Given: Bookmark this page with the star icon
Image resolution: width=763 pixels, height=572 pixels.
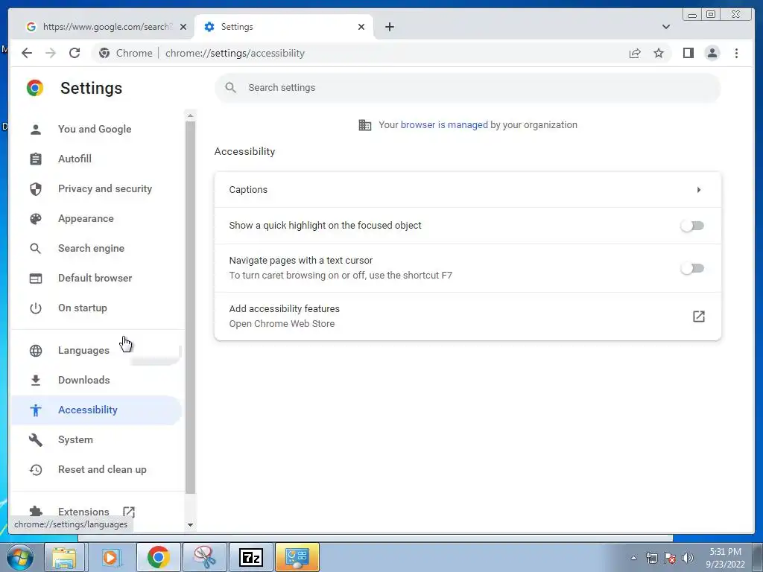Looking at the screenshot, I should click(659, 53).
